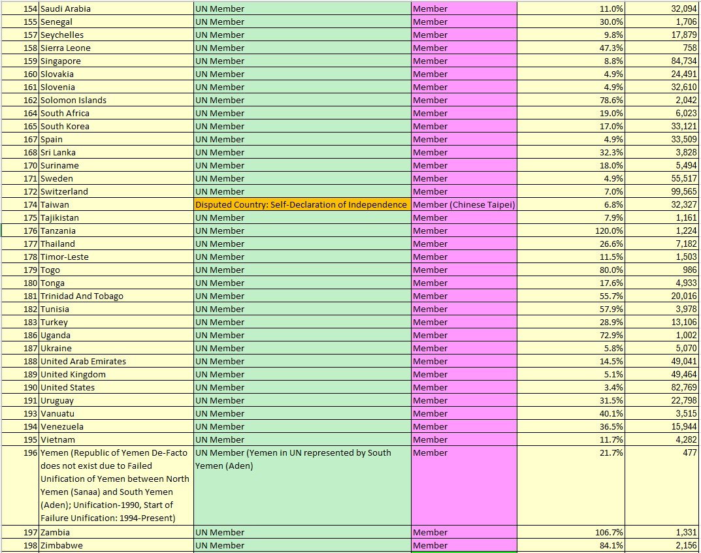This screenshot has height=553, width=701.
Task: Click the Member (Chinese Taipei) cell
Action: [x=464, y=204]
